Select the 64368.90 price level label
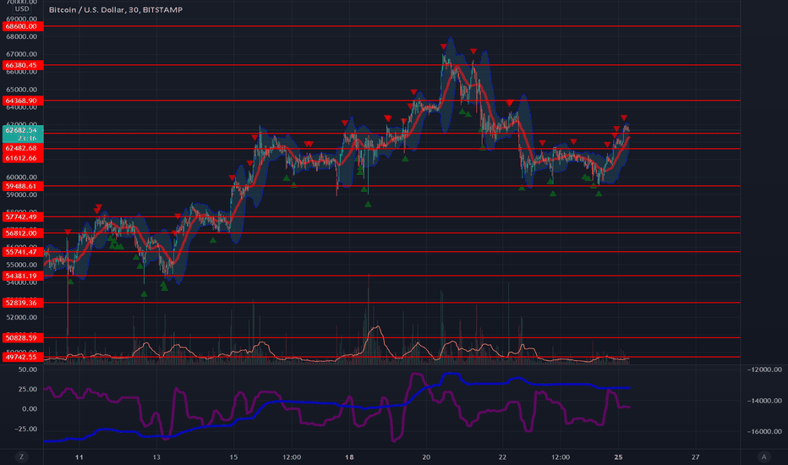This screenshot has width=788, height=465. click(x=22, y=101)
